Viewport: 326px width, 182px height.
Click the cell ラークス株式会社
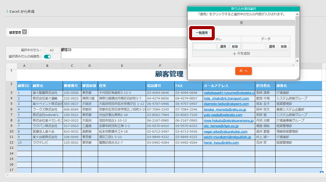[47, 109]
